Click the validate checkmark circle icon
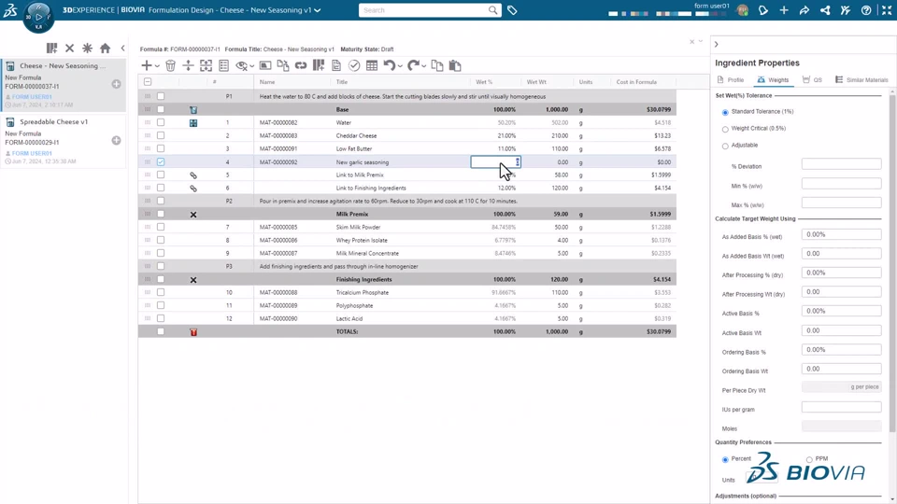This screenshot has height=504, width=897. (354, 65)
